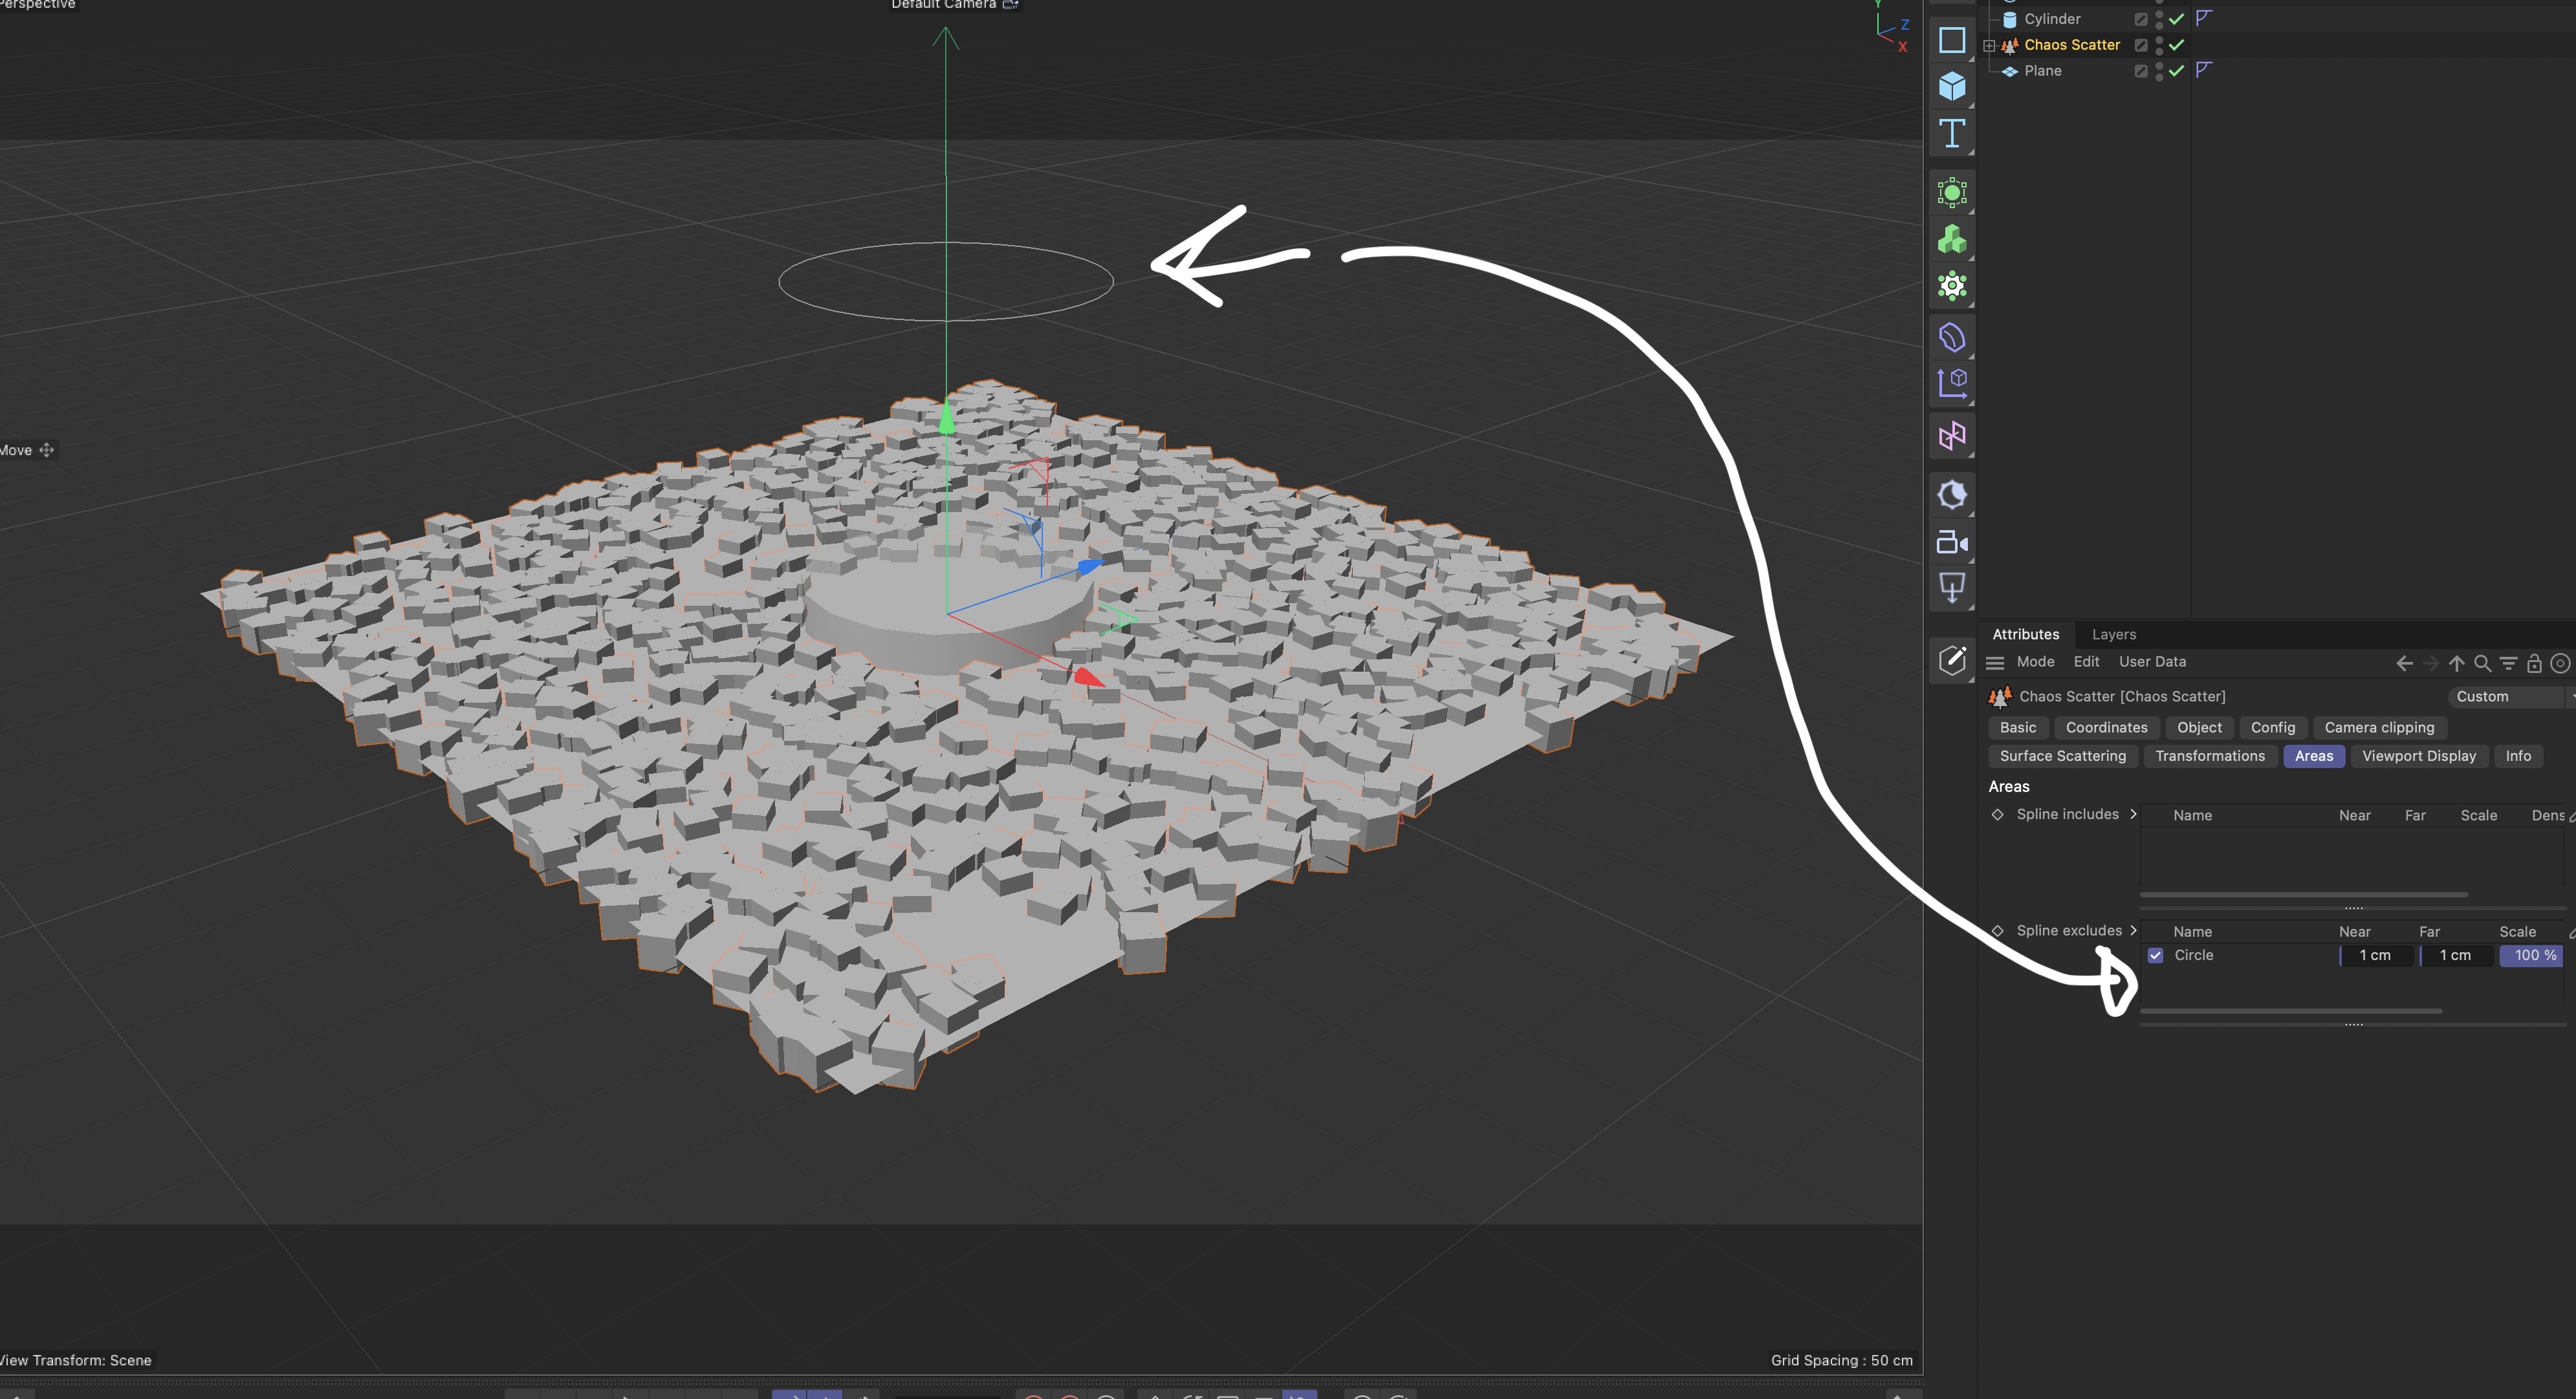Open the Cloner MoGraph tool icon
Screen dimensions: 2576x1399
[1951, 240]
